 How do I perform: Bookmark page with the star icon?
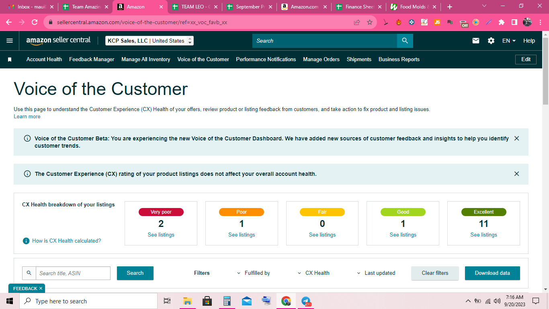tap(370, 23)
